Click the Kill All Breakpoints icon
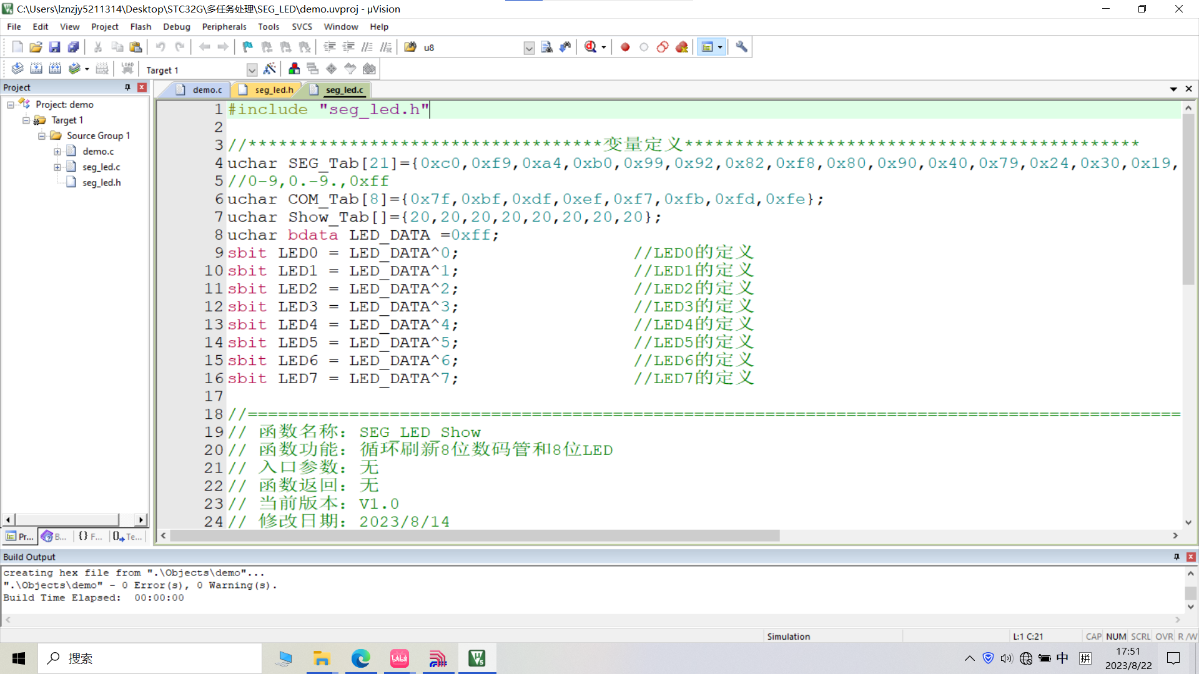This screenshot has width=1199, height=674. point(681,47)
